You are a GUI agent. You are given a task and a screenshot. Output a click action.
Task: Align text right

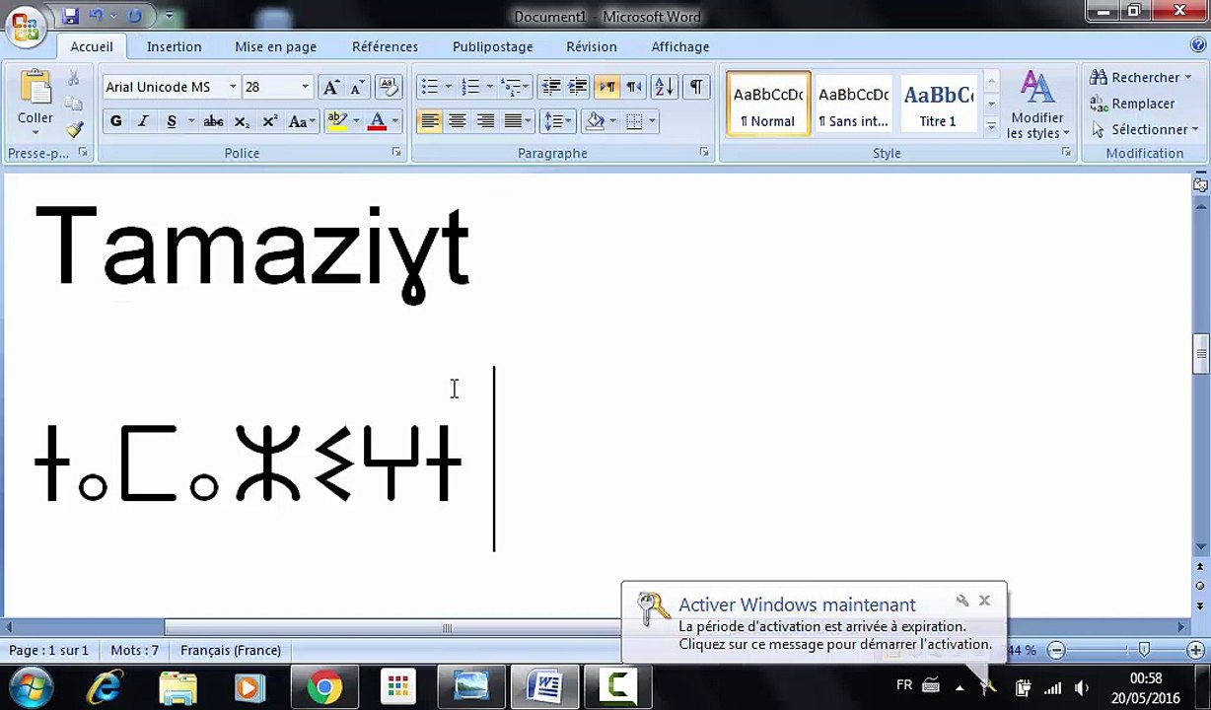tap(485, 121)
